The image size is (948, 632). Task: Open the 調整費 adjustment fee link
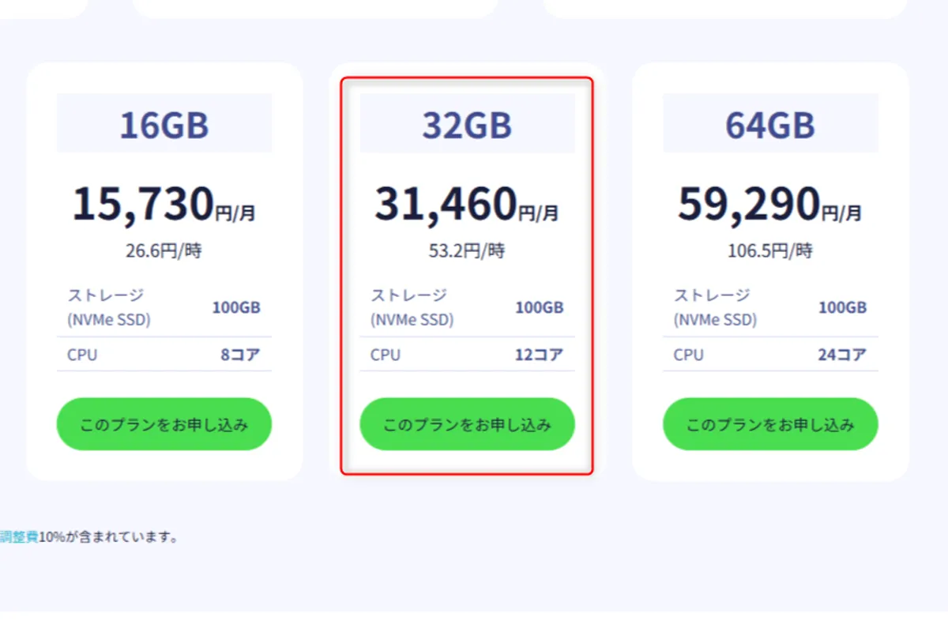tap(17, 536)
